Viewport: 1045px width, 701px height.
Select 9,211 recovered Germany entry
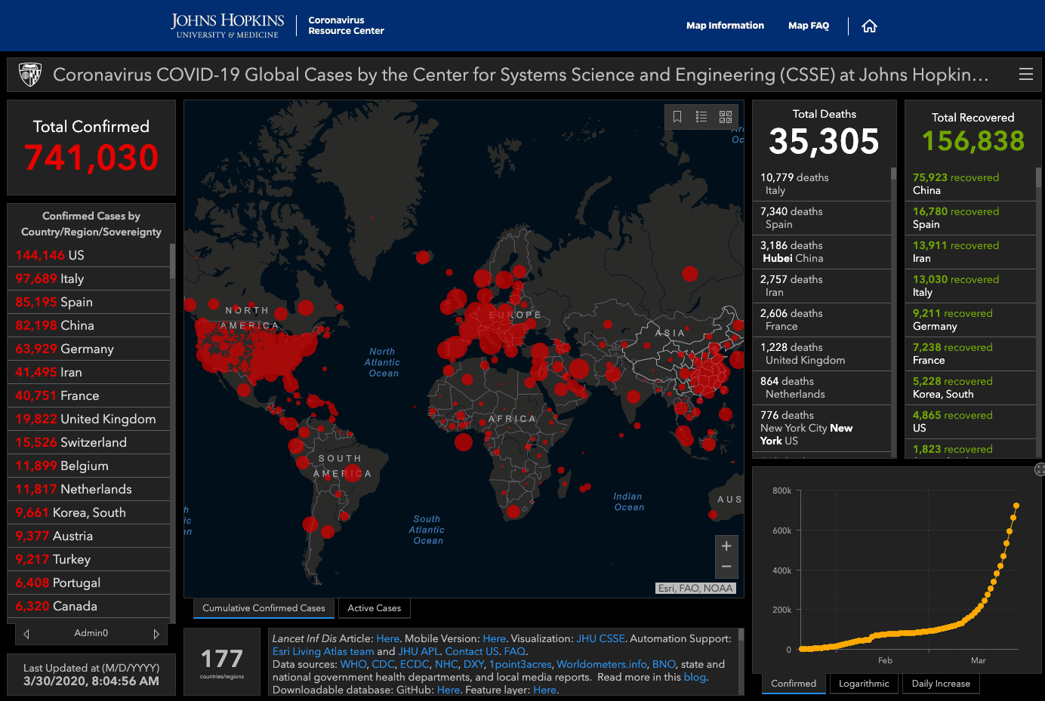click(x=970, y=320)
